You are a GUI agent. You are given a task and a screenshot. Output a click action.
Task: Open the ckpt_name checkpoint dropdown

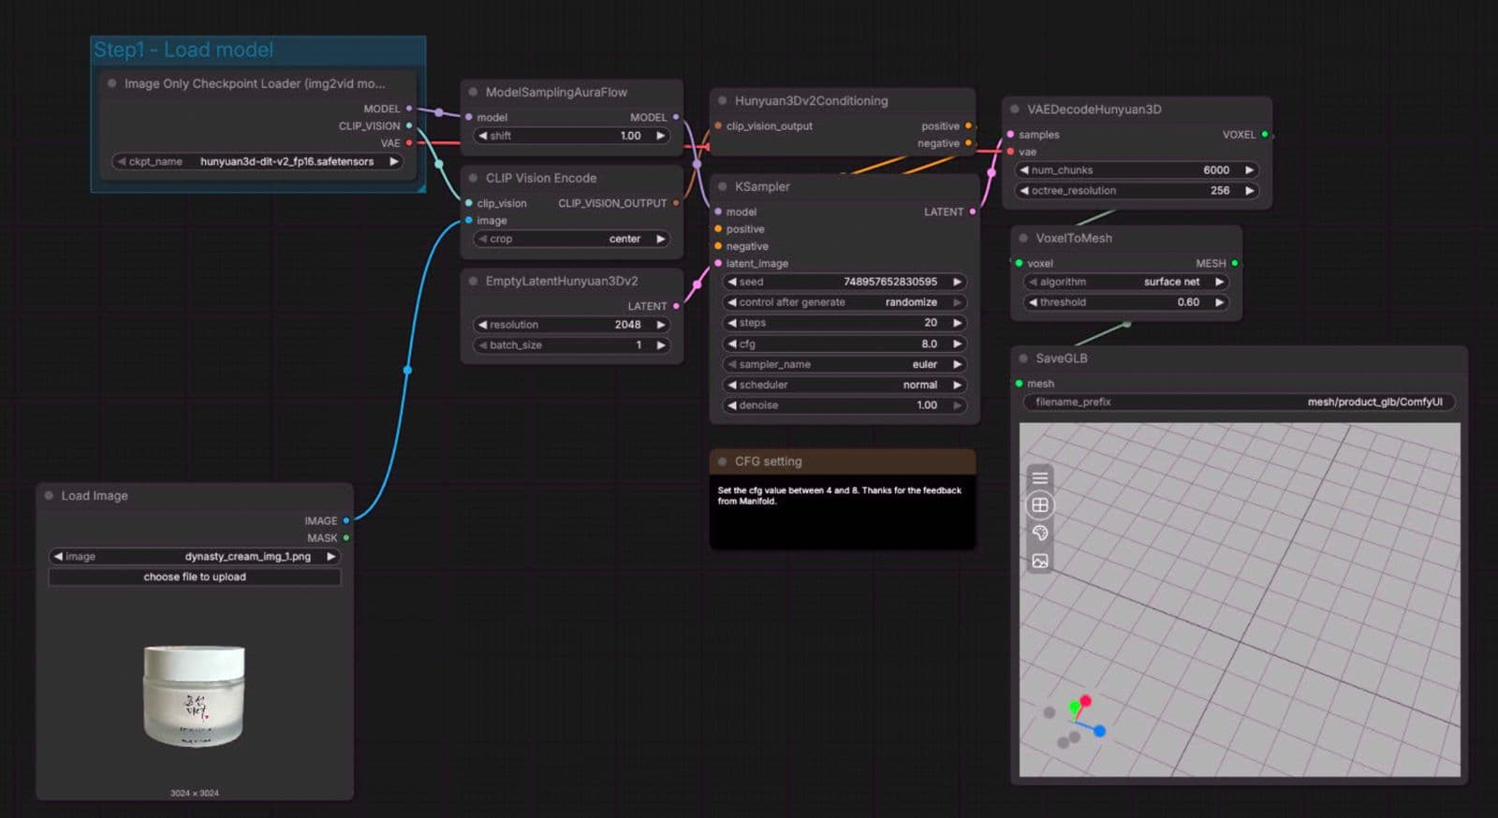257,161
